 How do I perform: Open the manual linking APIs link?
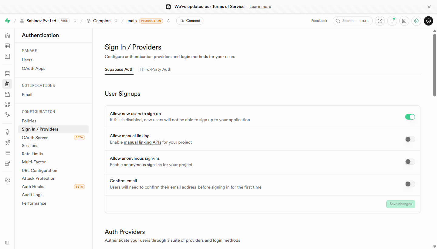pyautogui.click(x=142, y=142)
